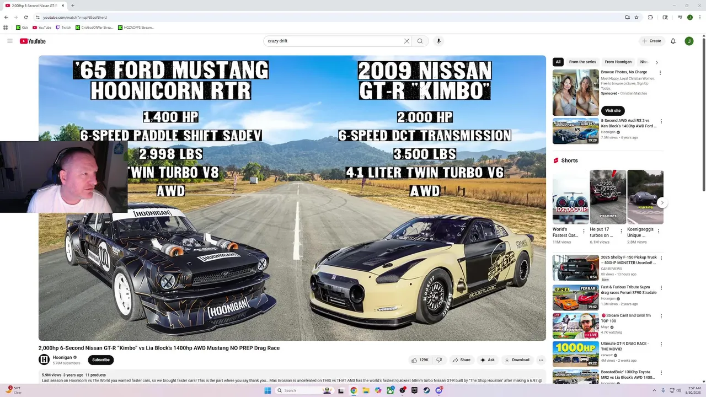Go to the YouTube home logo
This screenshot has width=706, height=397.
click(33, 41)
